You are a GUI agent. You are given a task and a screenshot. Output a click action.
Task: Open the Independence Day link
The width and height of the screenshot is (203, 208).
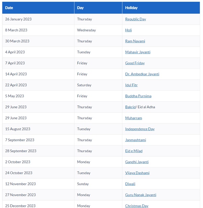coord(140,129)
